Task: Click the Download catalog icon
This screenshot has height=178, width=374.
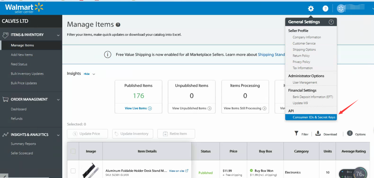Action: (x=318, y=133)
